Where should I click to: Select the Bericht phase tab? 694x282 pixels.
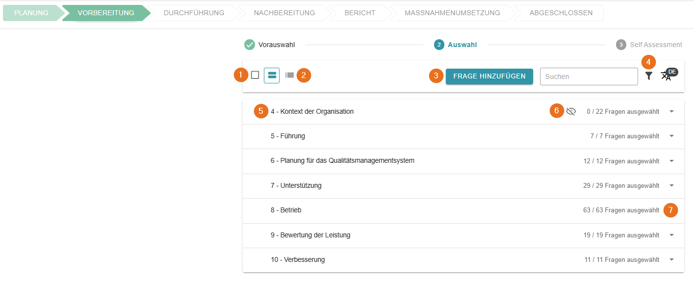[360, 13]
